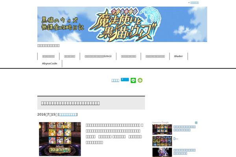Click the green LINE share icon

(x=133, y=80)
